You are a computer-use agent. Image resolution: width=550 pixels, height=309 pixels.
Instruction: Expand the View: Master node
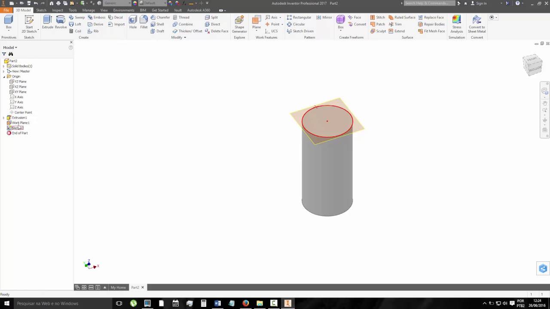(x=4, y=71)
